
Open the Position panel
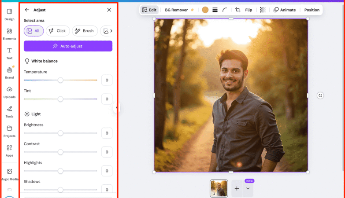click(312, 10)
